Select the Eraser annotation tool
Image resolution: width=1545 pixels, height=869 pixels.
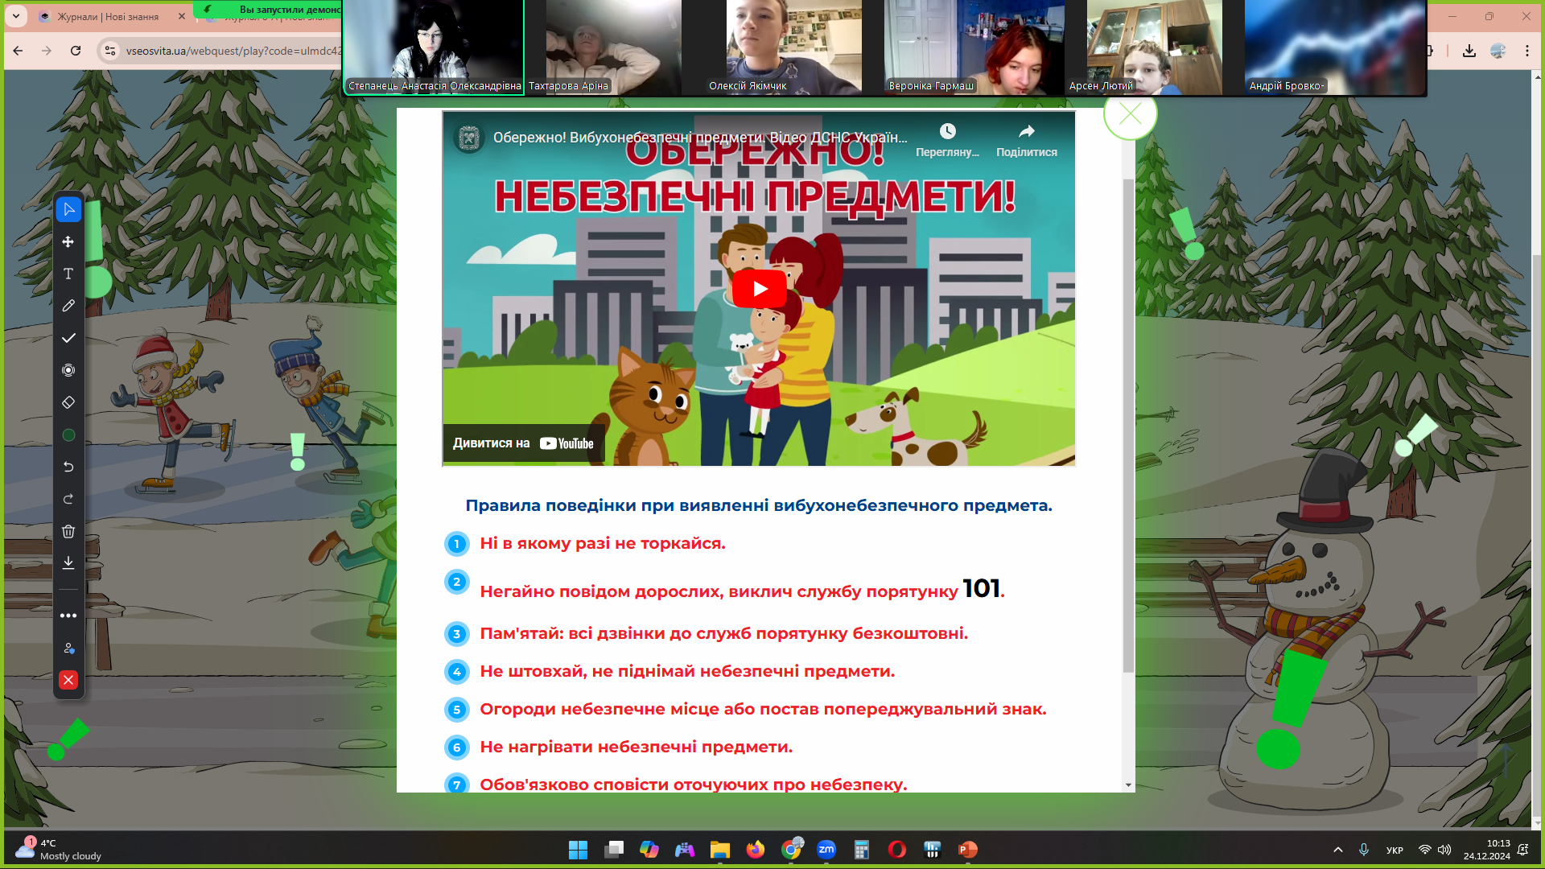pos(68,402)
